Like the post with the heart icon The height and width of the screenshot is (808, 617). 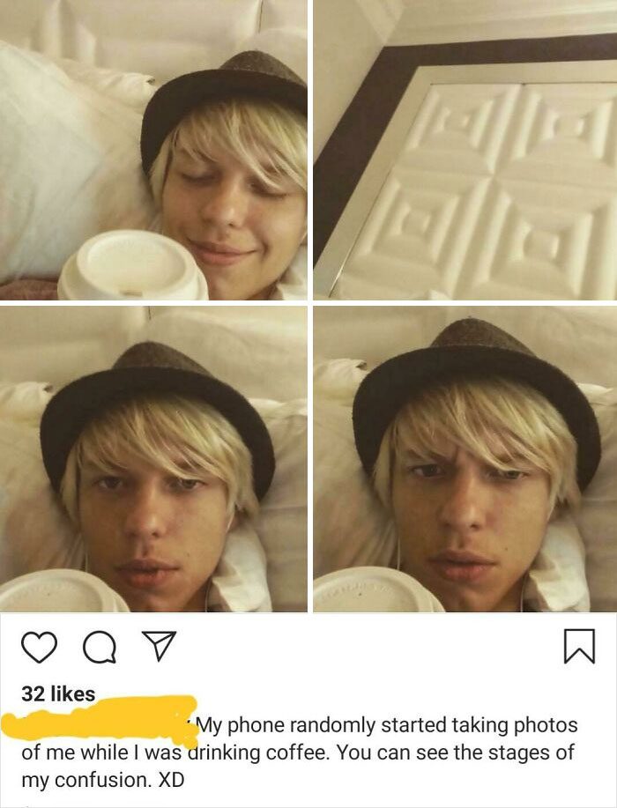[x=39, y=646]
